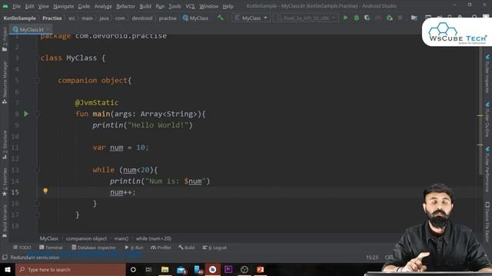The image size is (492, 276).
Task: Click the Run with Coverage icon
Action: pos(367,18)
